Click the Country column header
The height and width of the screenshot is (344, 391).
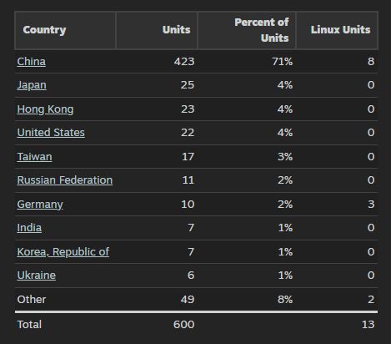tap(65, 30)
